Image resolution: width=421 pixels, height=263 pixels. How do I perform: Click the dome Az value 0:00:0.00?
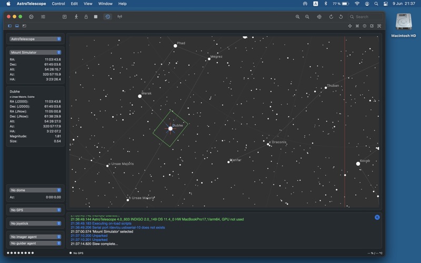click(x=53, y=197)
